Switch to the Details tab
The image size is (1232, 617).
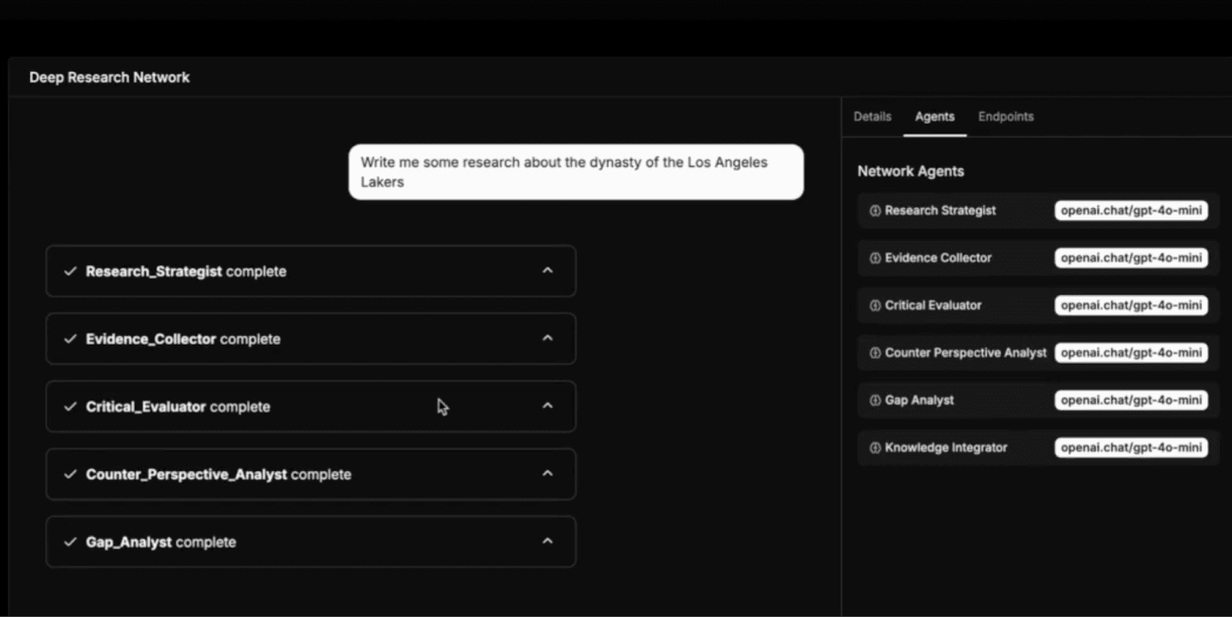click(872, 117)
